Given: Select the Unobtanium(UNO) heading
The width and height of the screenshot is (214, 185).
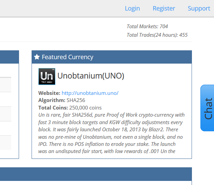Looking at the screenshot, I should [91, 76].
